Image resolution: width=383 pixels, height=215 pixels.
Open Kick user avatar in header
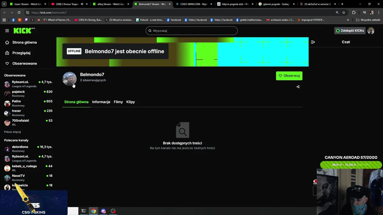click(371, 30)
